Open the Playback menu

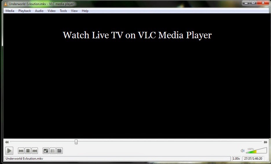(x=25, y=11)
